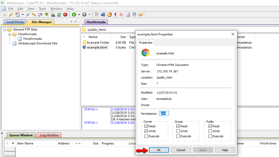This screenshot has height=157, width=279.
Task: Switch to the Log Window tab
Action: (49, 135)
